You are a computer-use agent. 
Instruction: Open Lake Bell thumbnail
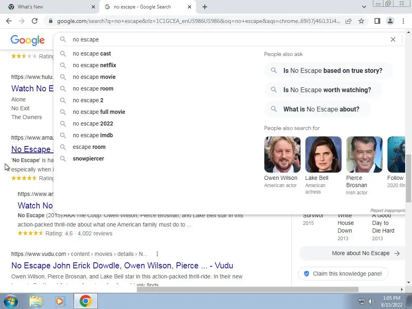[323, 154]
